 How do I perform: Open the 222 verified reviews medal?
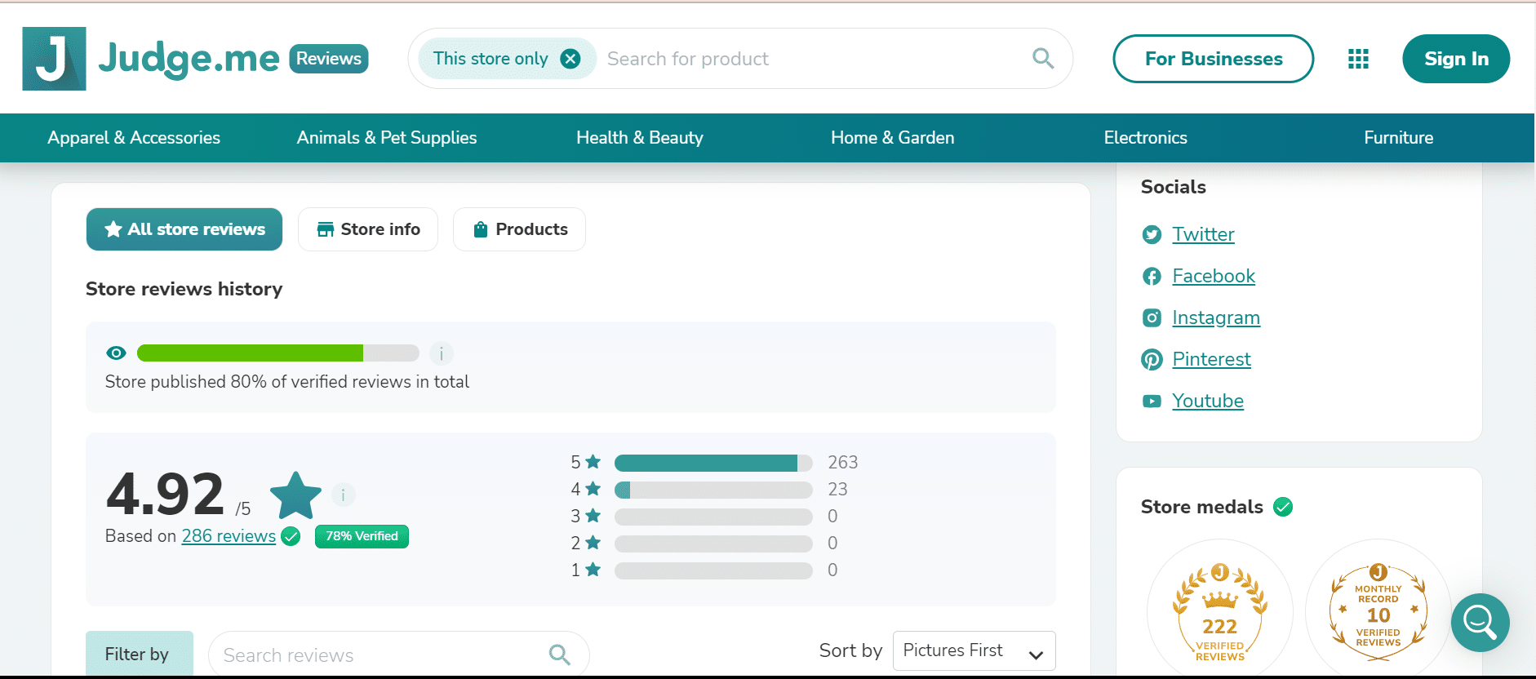[x=1220, y=612]
